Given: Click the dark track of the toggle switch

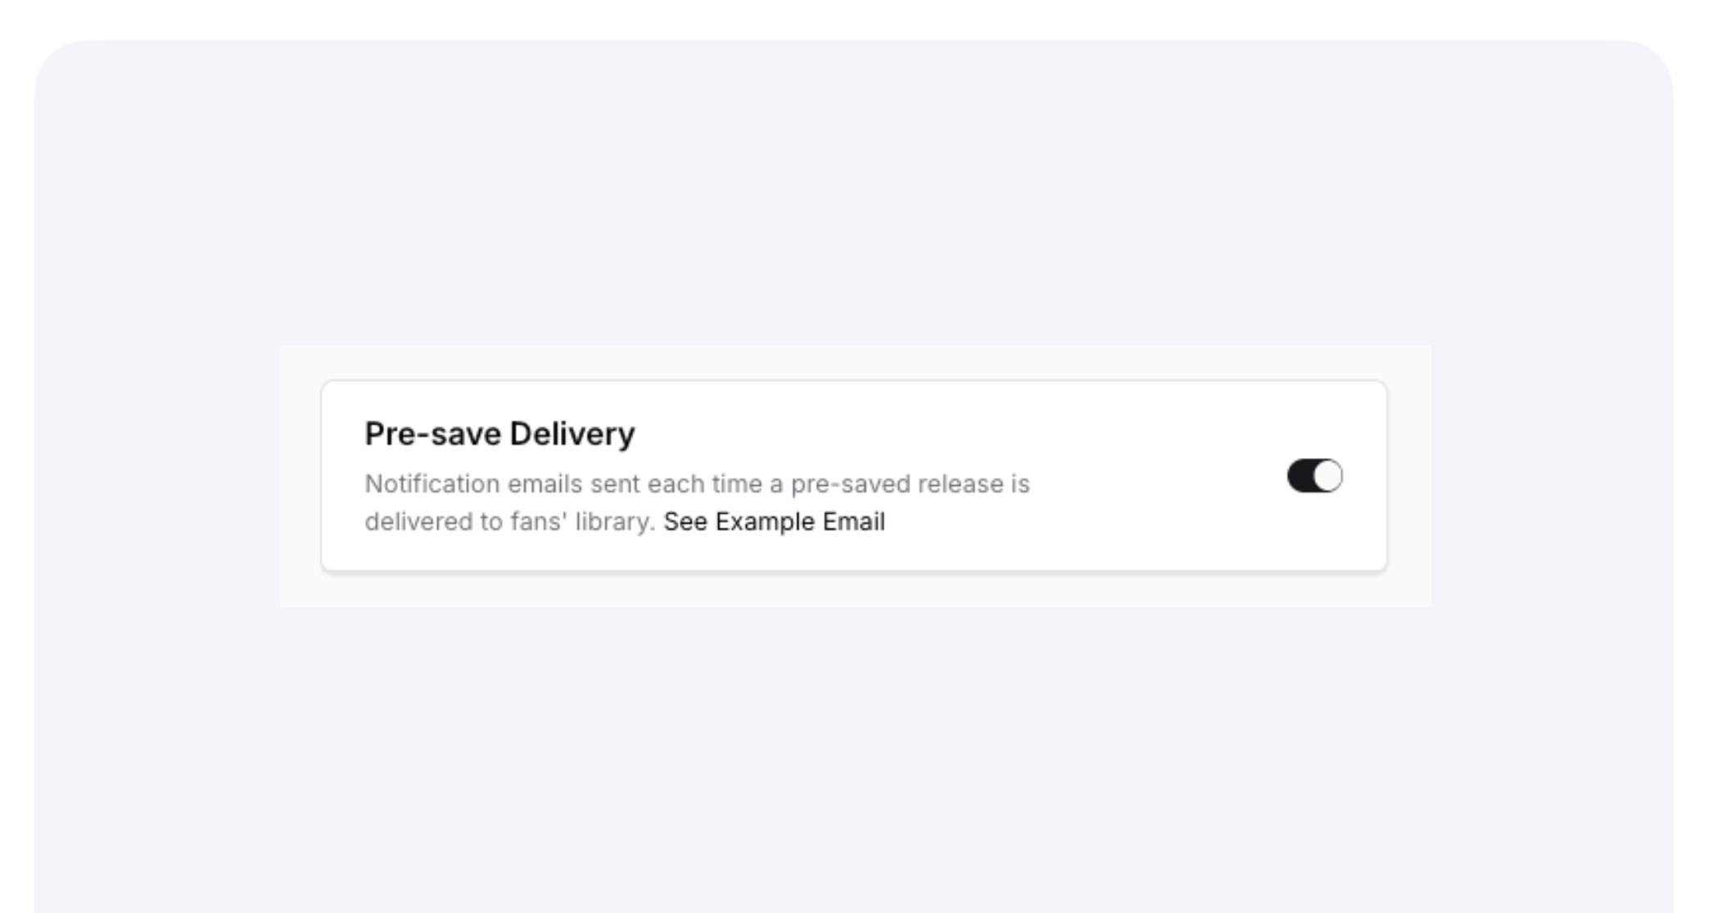Looking at the screenshot, I should coord(1300,476).
